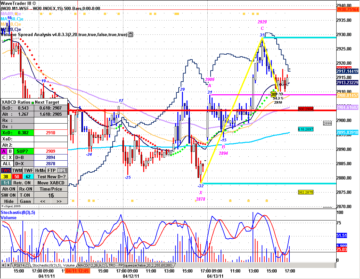Switch to the MACD(12,26,9,C) tab

click(91, 265)
